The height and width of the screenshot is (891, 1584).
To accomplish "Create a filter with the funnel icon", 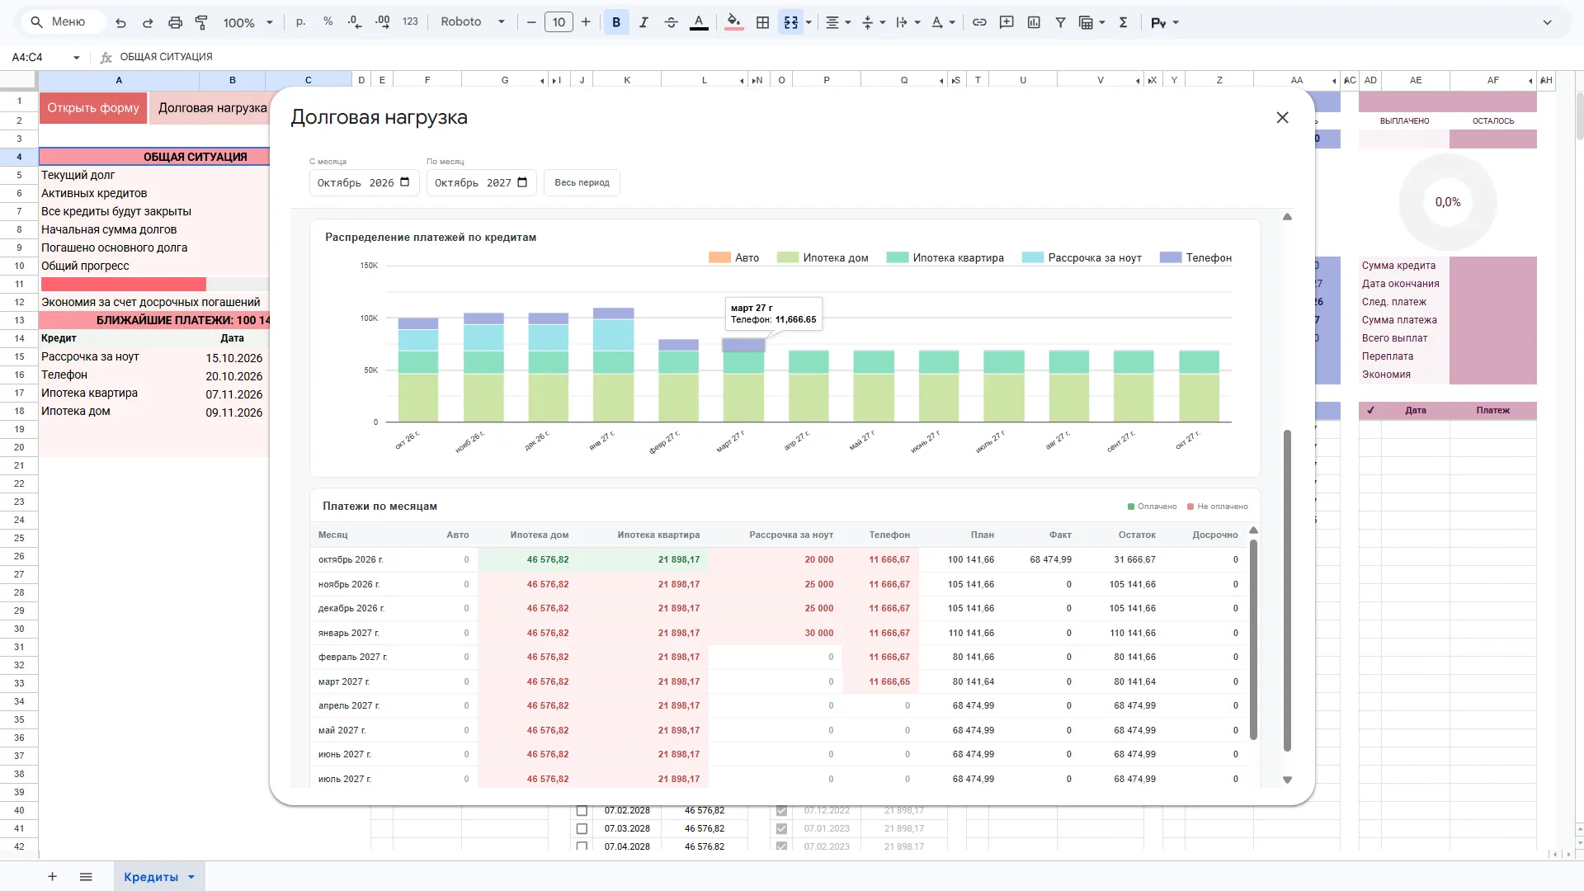I will click(x=1061, y=22).
